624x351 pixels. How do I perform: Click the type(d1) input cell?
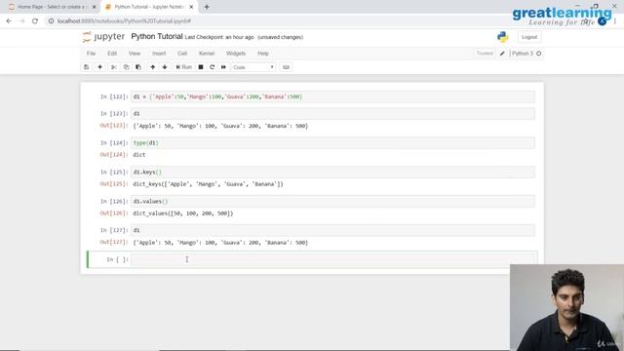click(x=333, y=143)
